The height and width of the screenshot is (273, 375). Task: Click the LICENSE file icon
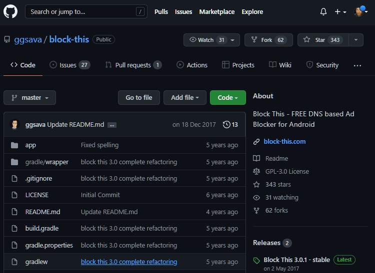coord(14,195)
